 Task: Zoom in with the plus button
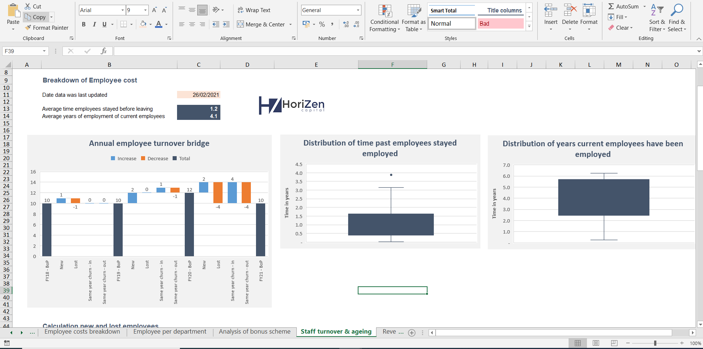[x=682, y=343]
